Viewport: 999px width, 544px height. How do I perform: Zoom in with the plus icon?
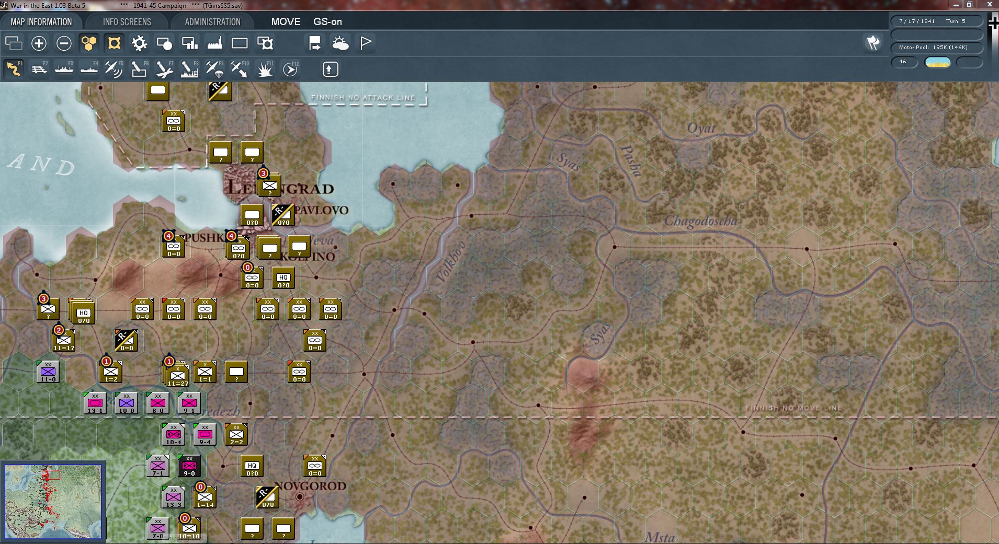tap(39, 43)
